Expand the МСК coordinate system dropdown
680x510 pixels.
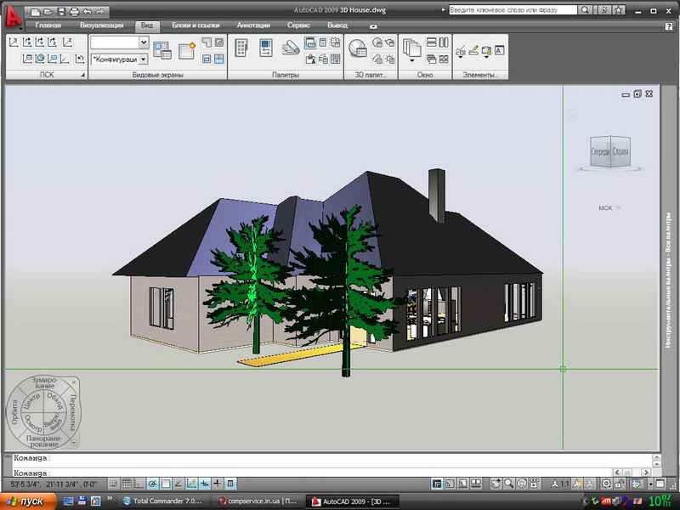pos(609,207)
